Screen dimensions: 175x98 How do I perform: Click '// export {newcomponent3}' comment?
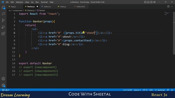[x=39, y=75]
